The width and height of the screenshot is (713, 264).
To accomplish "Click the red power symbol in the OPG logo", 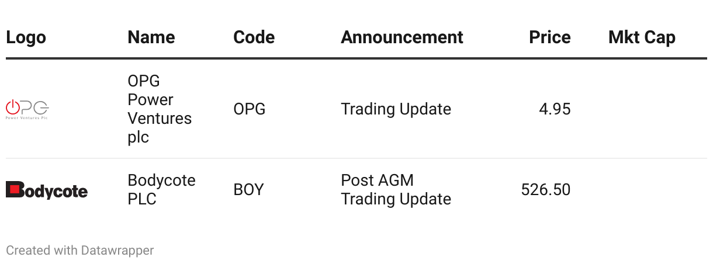I will click(x=12, y=107).
